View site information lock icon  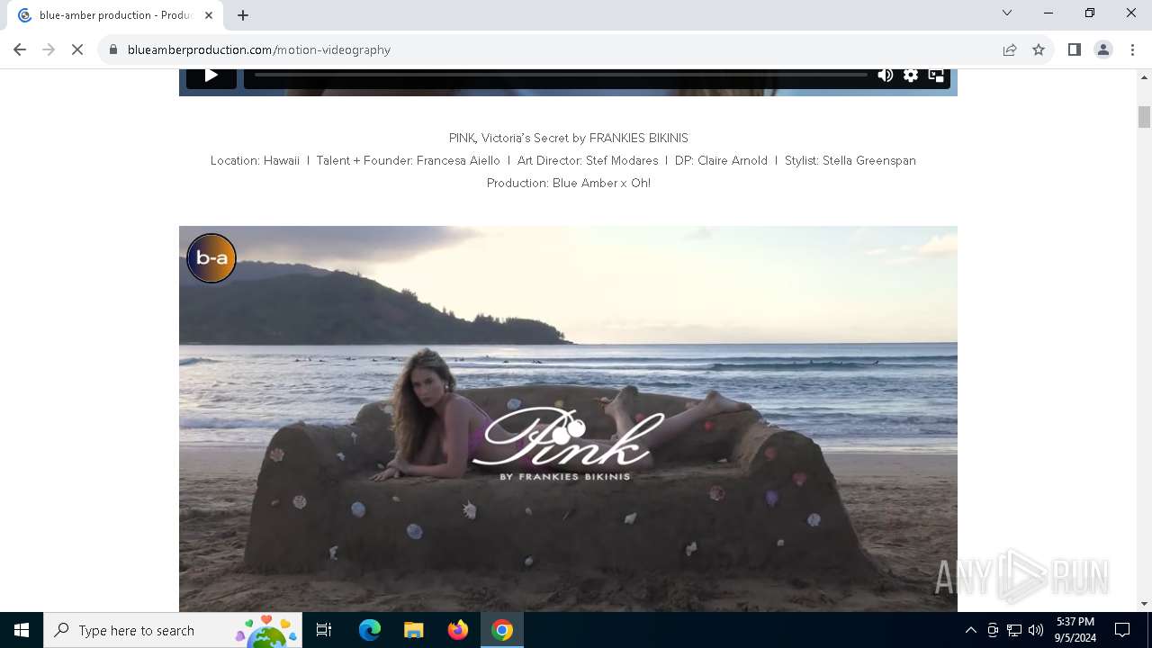coord(113,49)
